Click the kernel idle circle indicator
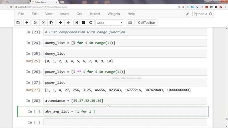The height and width of the screenshot is (128, 228). [211, 14]
